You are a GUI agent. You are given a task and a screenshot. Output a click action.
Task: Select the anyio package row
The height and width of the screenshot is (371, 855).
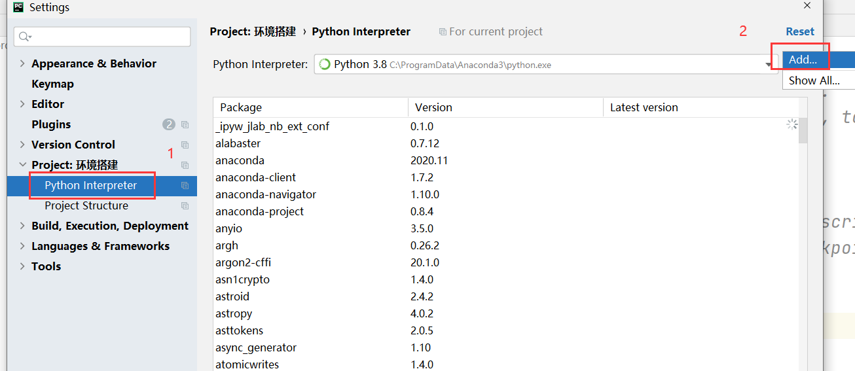tap(506, 228)
